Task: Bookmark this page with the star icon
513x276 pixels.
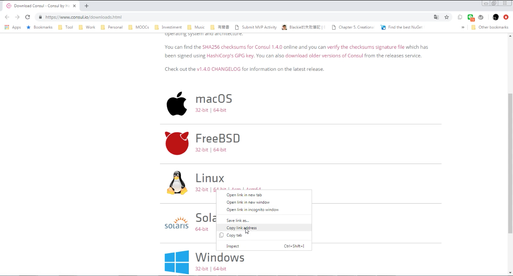Action: click(446, 17)
